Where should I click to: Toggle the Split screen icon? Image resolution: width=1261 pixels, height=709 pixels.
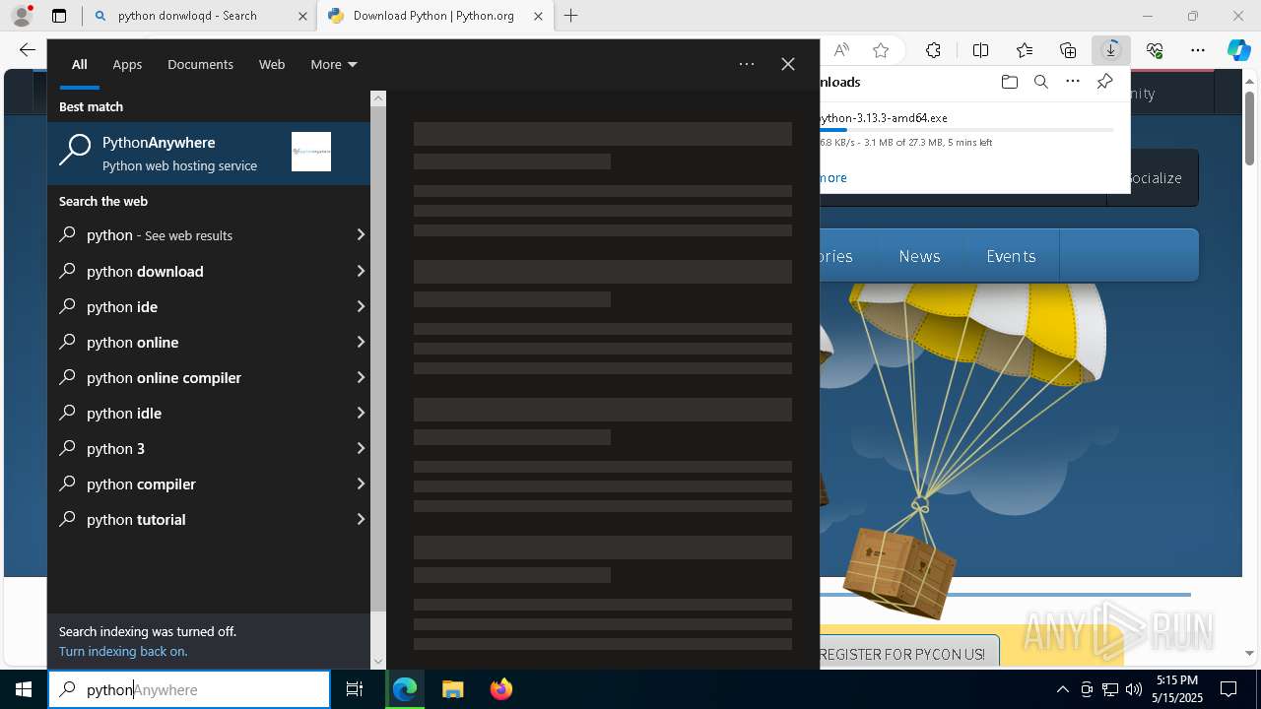click(980, 50)
